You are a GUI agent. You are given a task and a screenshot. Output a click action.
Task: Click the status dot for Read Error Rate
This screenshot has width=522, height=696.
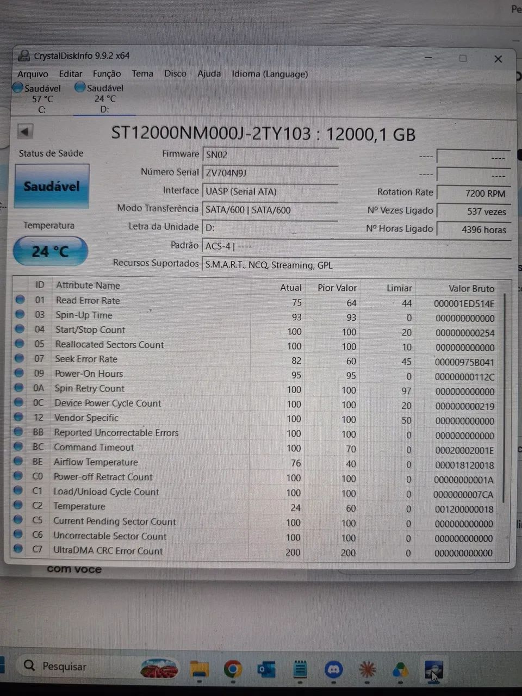coord(20,299)
